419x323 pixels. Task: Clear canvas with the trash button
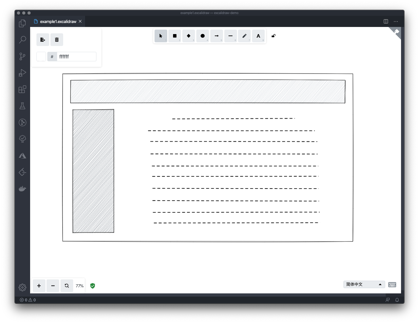(x=57, y=40)
